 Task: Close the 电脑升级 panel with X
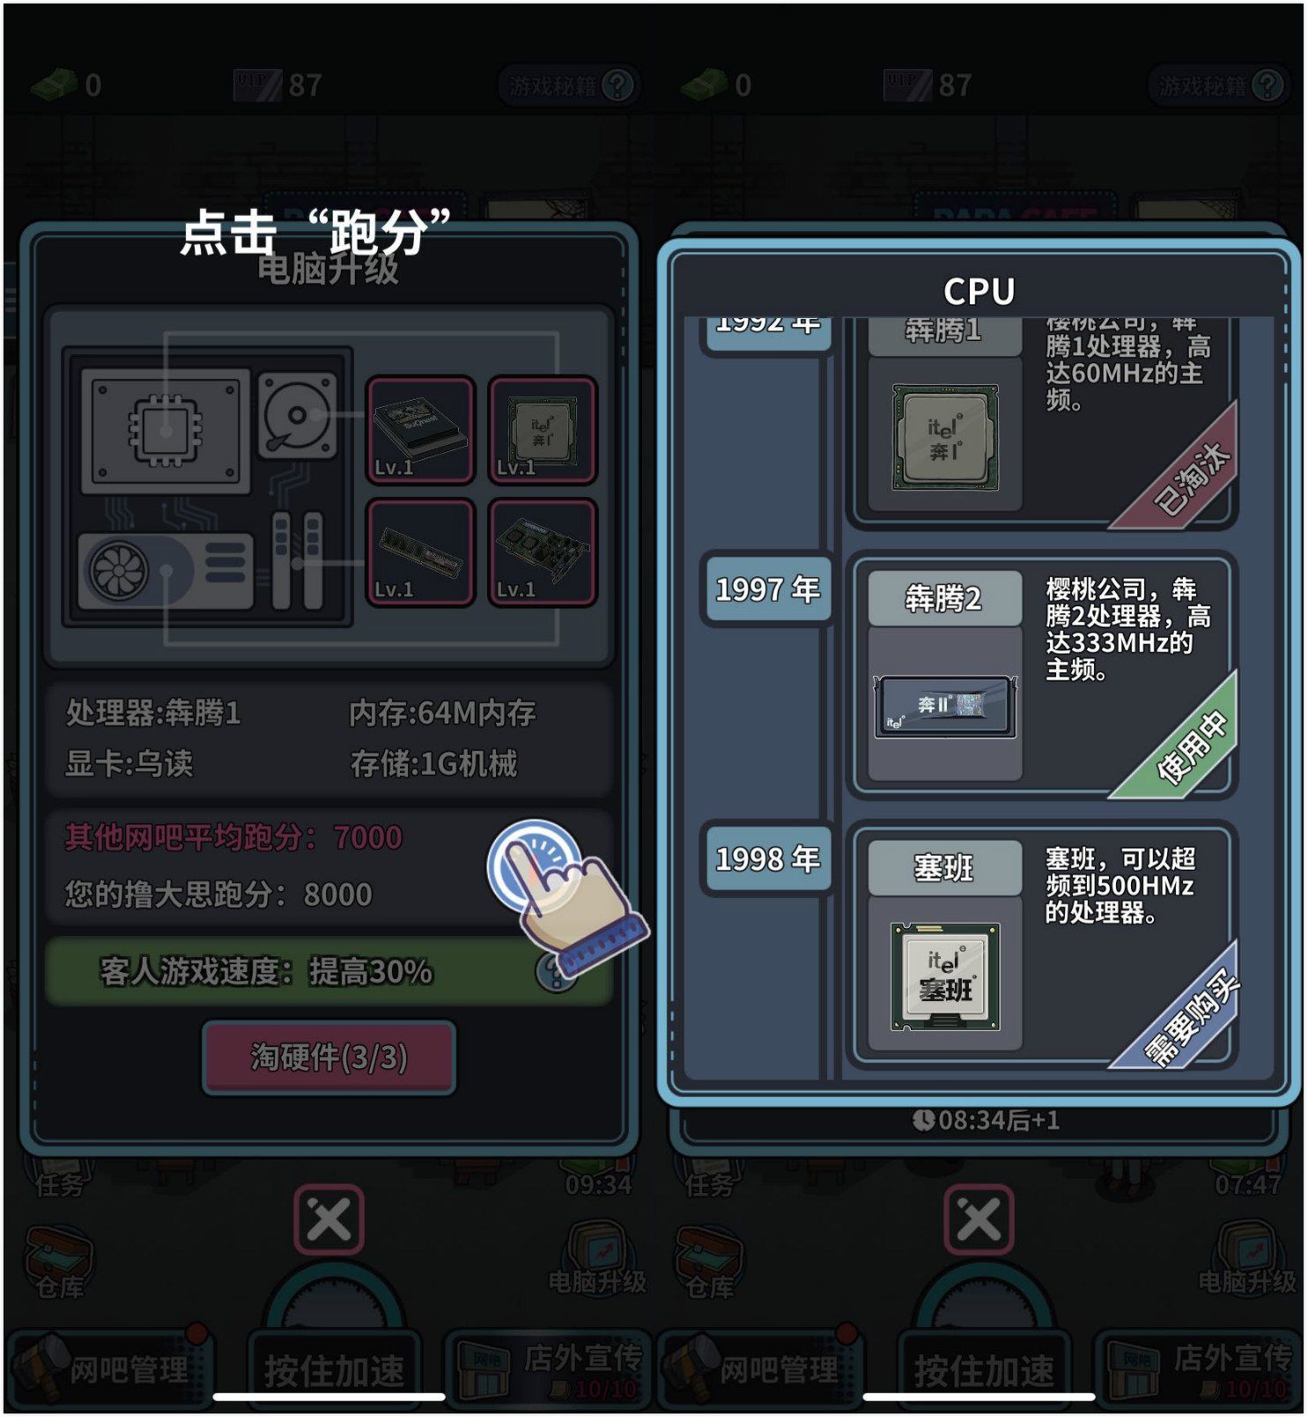329,1220
